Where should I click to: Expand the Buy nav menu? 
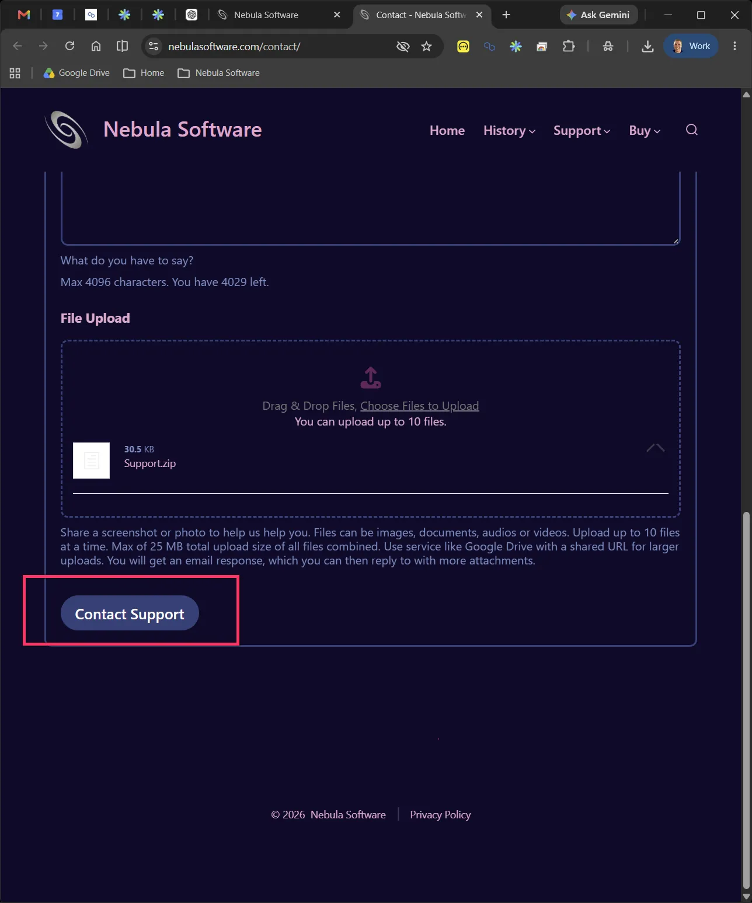645,130
